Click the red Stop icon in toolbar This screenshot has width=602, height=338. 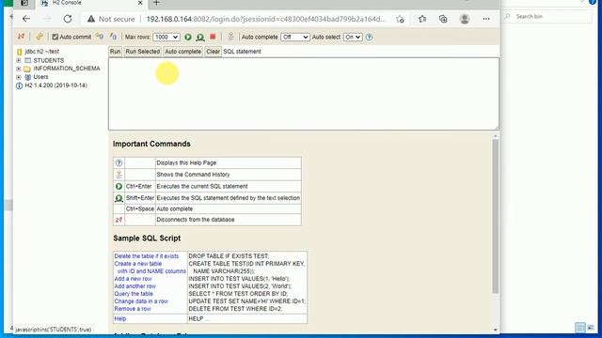pyautogui.click(x=213, y=37)
